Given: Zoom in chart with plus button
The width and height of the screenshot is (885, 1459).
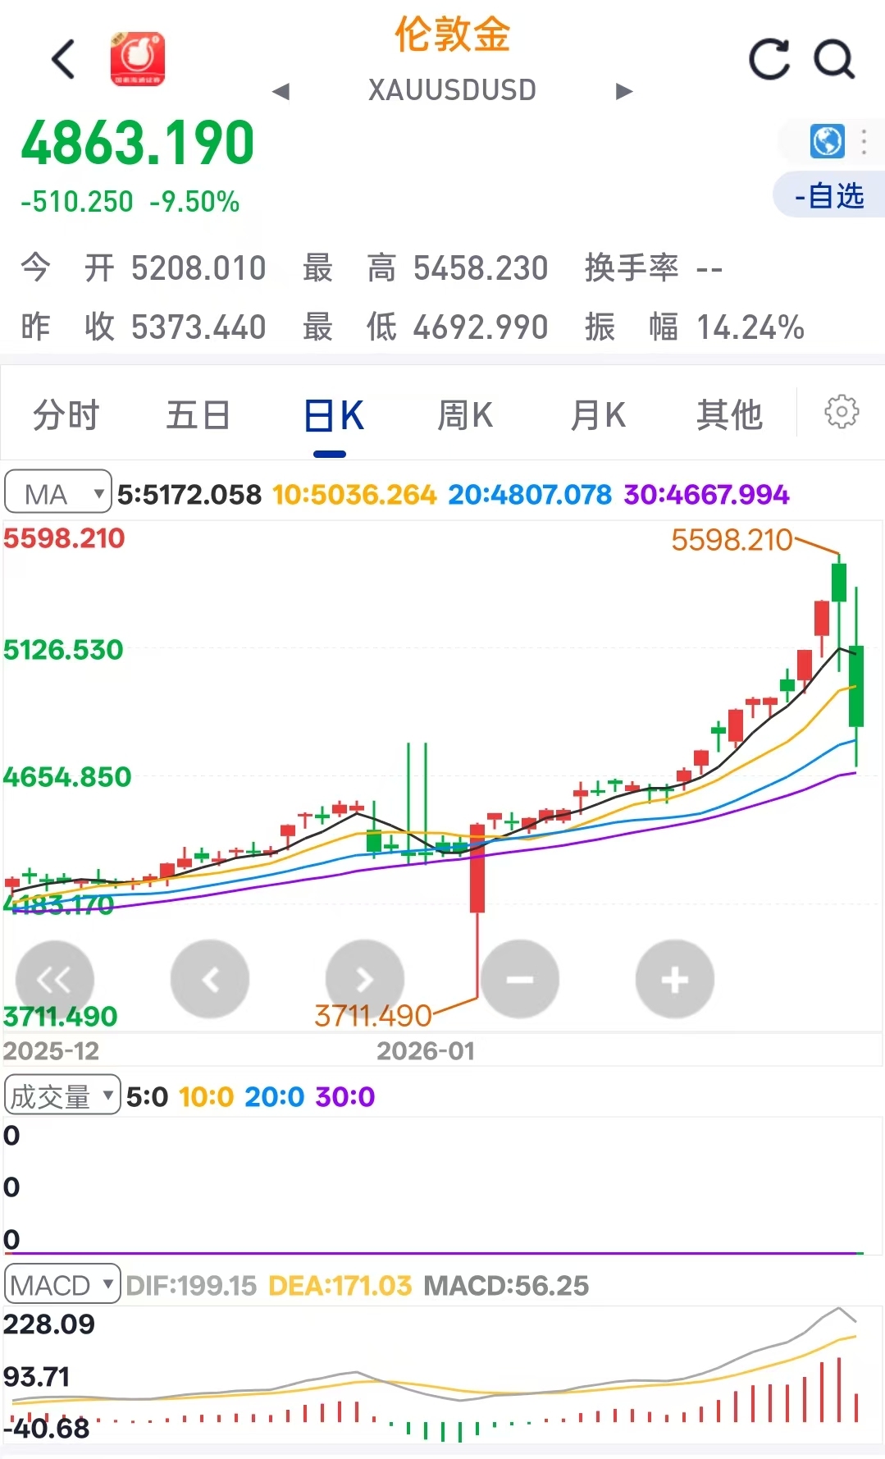Looking at the screenshot, I should [674, 979].
